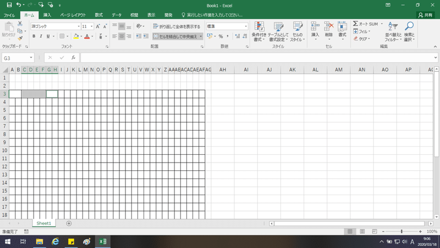440x248 pixels.
Task: Open テーブルとして書式設定 table formatting
Action: click(x=278, y=31)
